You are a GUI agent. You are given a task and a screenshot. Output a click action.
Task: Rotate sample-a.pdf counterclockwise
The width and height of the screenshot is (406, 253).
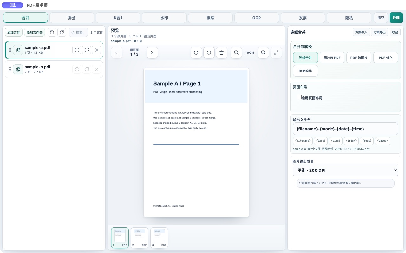click(77, 50)
